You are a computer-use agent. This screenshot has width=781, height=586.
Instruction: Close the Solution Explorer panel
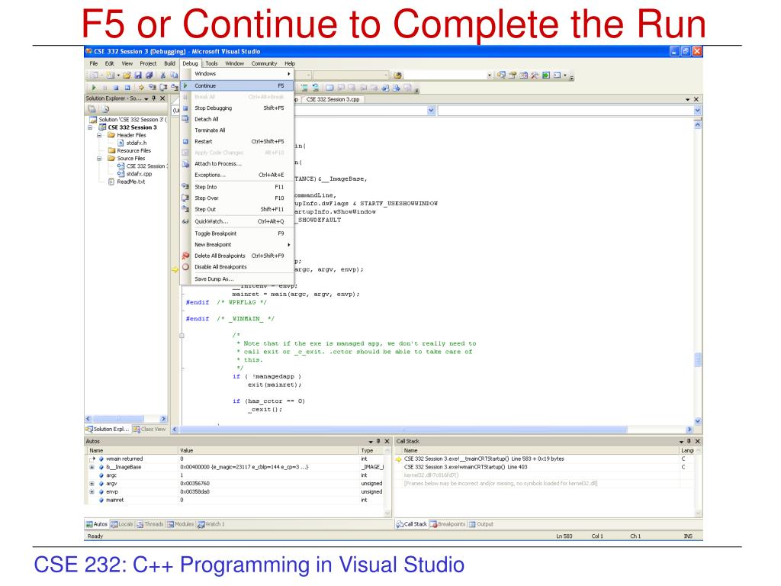point(162,98)
